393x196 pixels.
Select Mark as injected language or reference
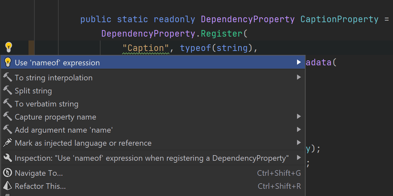coord(83,143)
